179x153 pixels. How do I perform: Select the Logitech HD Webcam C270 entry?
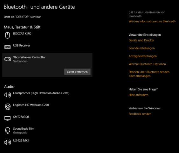[x=47, y=107]
